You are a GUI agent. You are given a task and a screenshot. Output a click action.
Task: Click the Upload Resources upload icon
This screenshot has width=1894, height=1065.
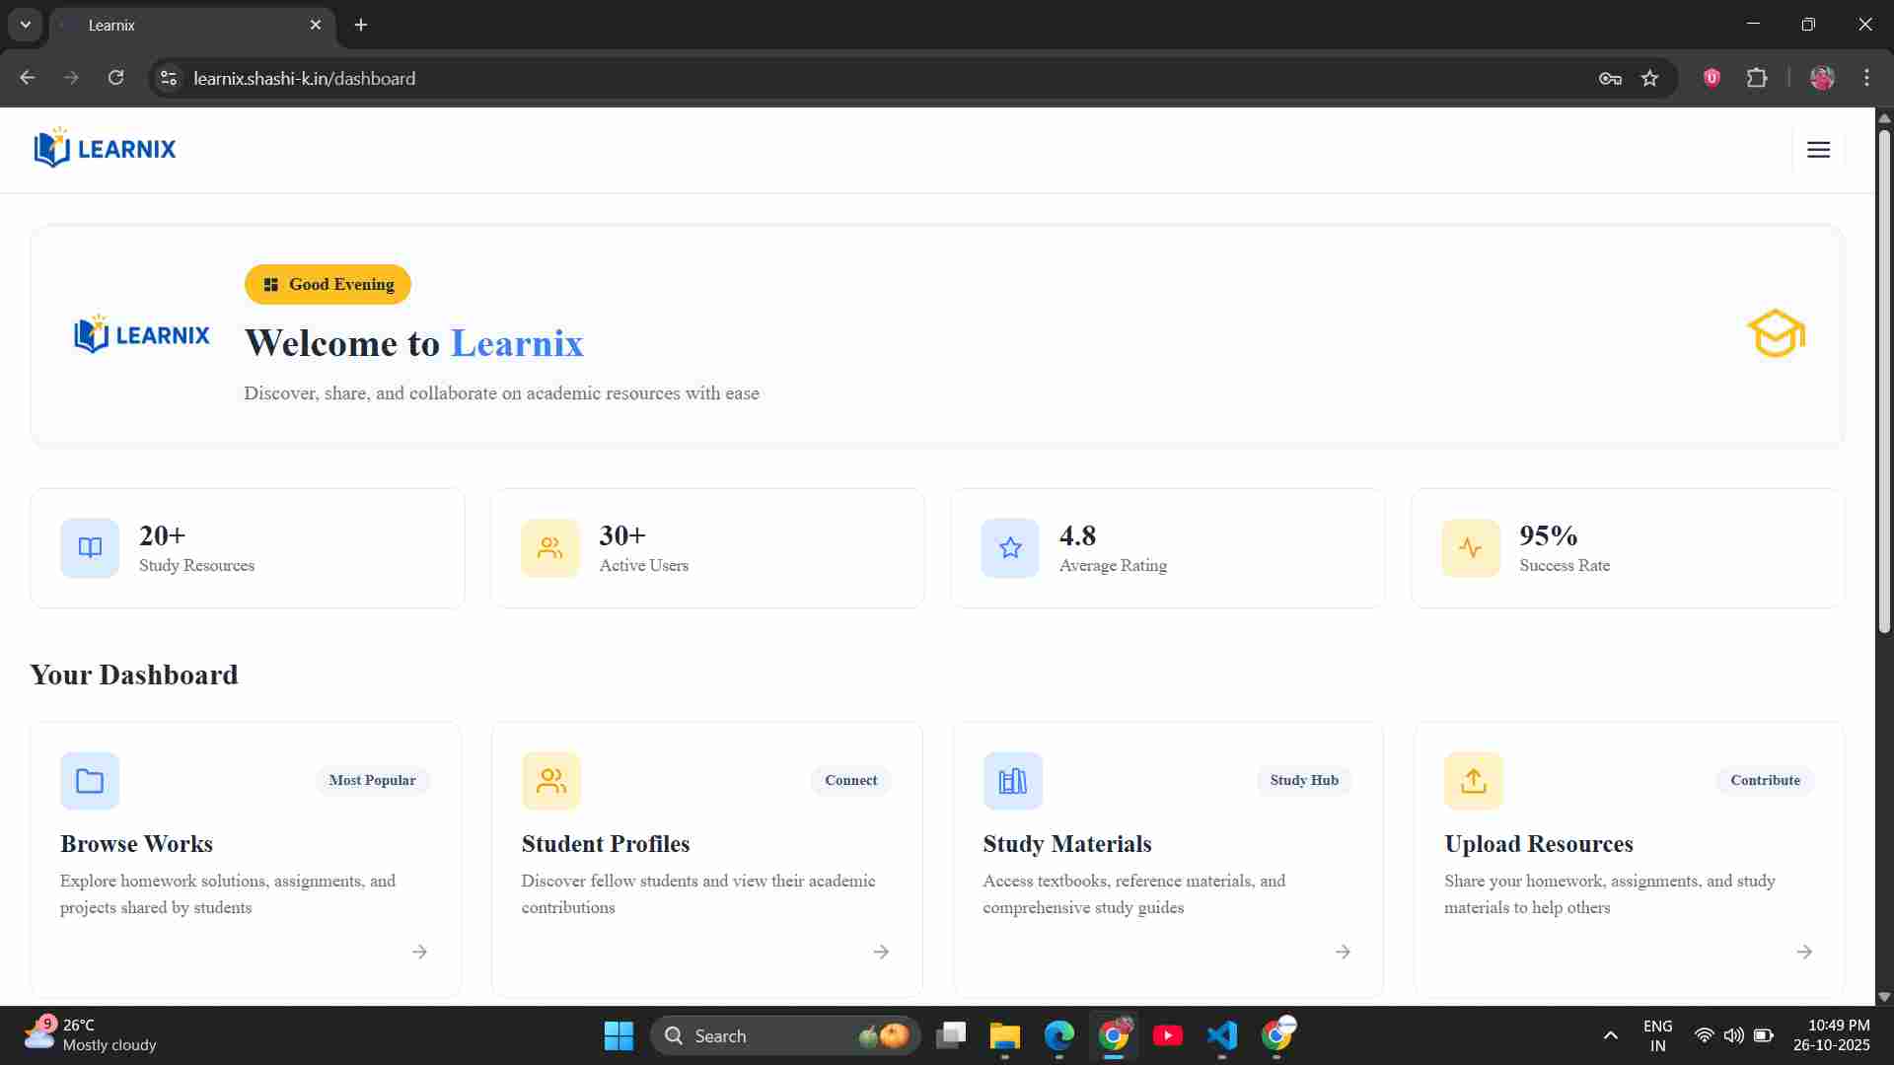[1473, 781]
